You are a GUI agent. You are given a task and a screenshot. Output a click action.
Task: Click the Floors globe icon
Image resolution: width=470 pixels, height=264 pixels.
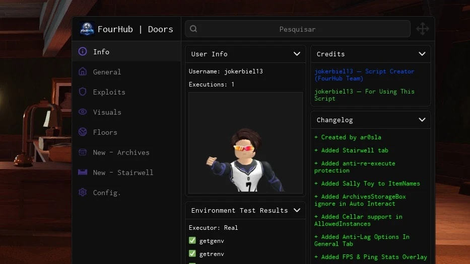[83, 132]
